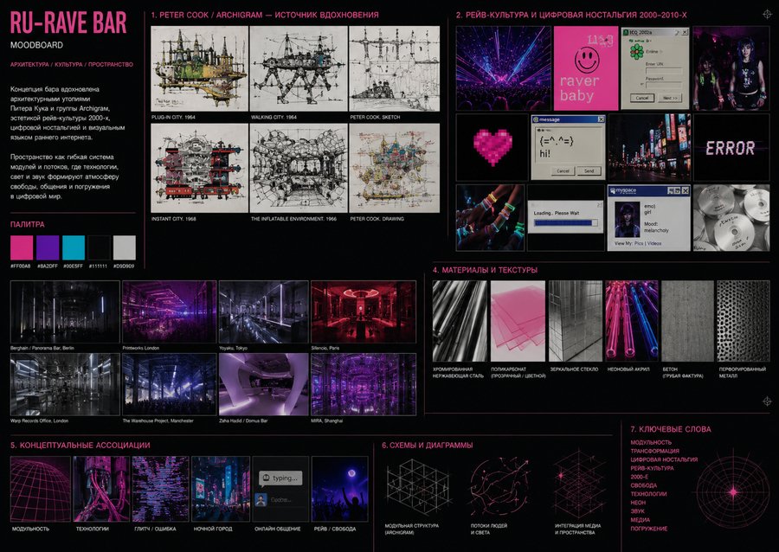
Task: Click the smiley face on raver baby card
Action: click(x=587, y=60)
